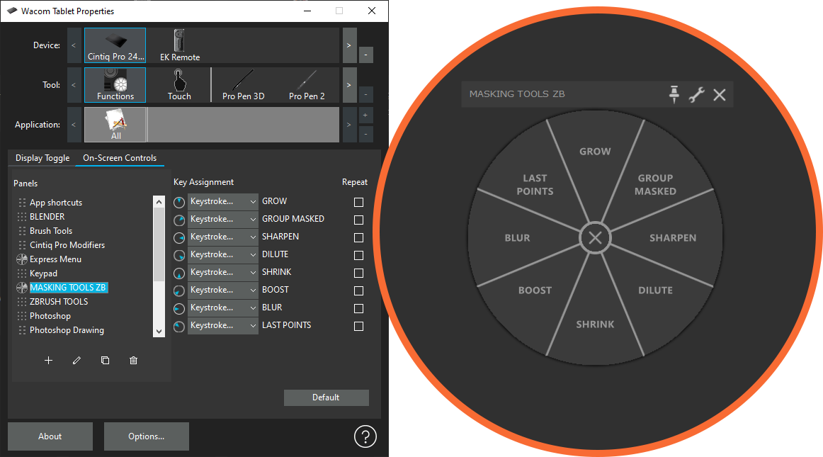This screenshot has height=457, width=823.
Task: Open help with the question mark icon
Action: coord(365,436)
